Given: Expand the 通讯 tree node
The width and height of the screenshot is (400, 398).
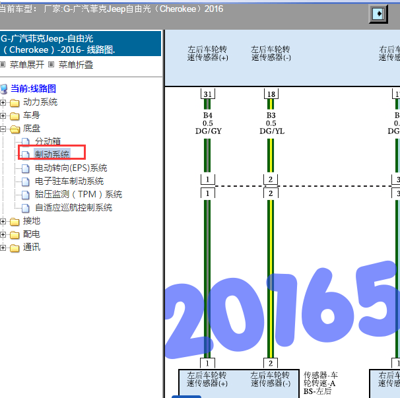Looking at the screenshot, I should [3, 248].
